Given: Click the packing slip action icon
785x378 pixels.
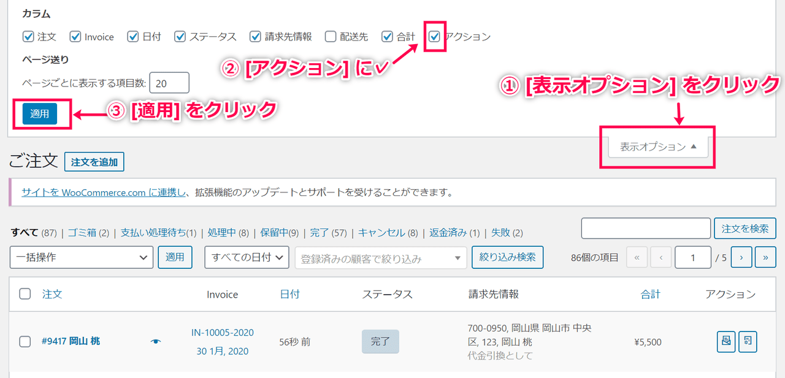Looking at the screenshot, I should [x=748, y=341].
